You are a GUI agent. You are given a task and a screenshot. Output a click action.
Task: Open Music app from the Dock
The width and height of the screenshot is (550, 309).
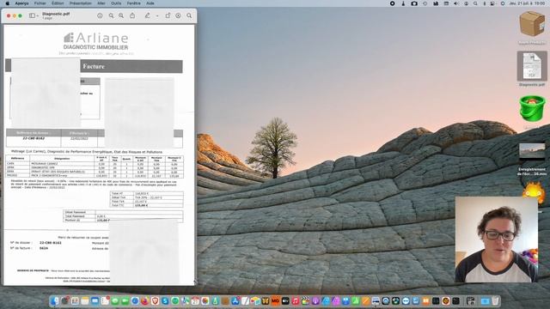tap(296, 301)
